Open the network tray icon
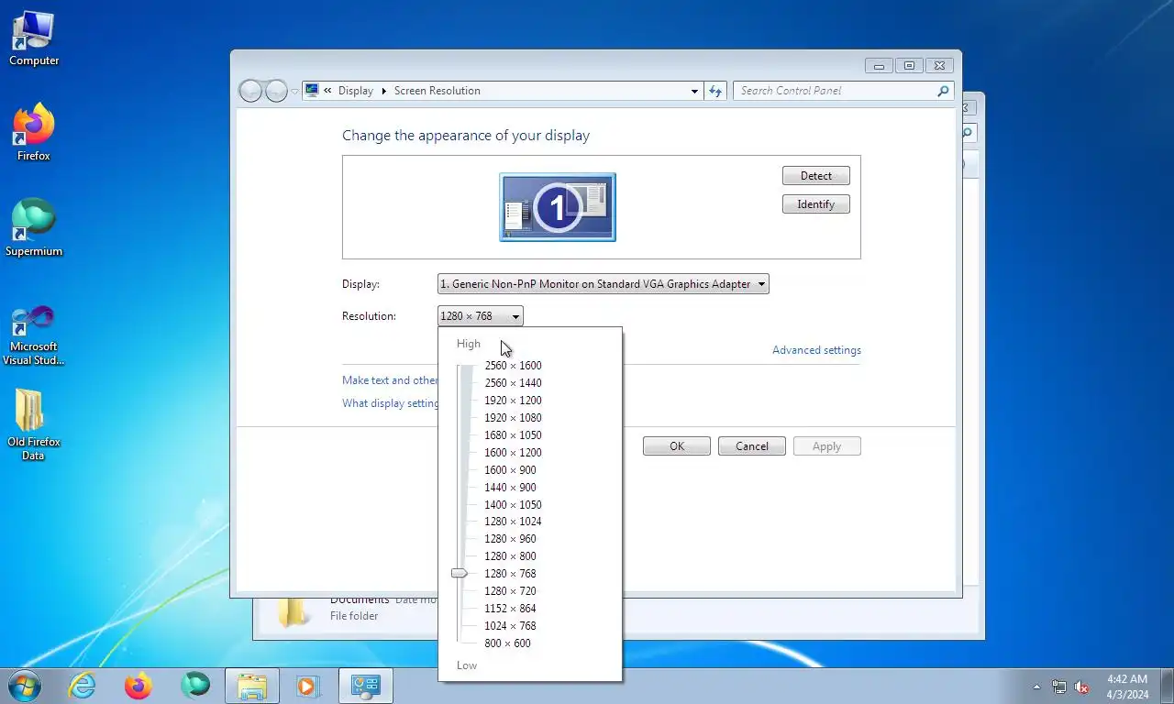Viewport: 1174px width, 704px height. tap(1059, 687)
